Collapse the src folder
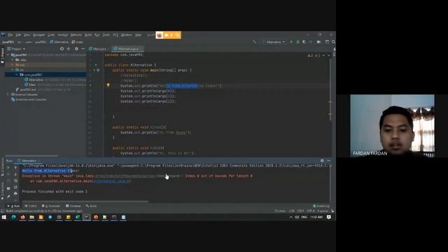Viewport: 448px width, 252px height. (x=13, y=70)
